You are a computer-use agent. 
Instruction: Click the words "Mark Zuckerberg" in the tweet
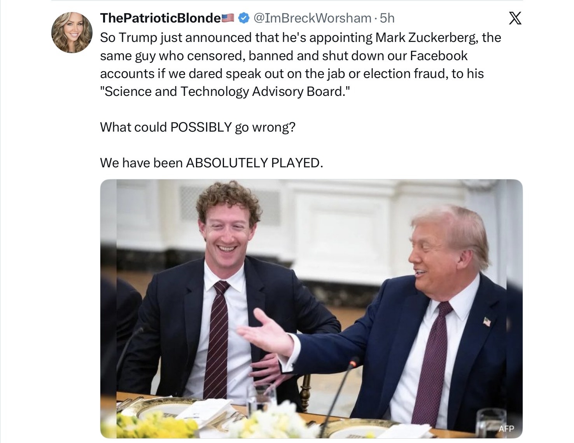[x=427, y=38]
